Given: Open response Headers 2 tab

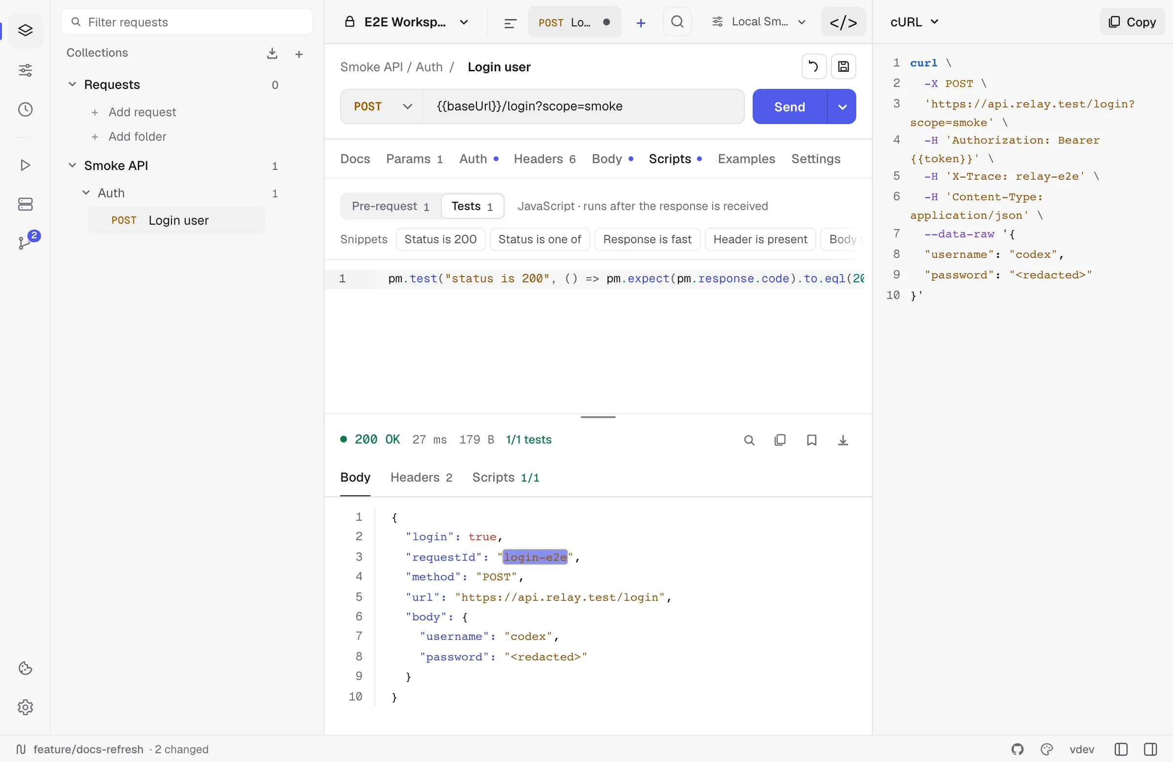Looking at the screenshot, I should click(421, 477).
